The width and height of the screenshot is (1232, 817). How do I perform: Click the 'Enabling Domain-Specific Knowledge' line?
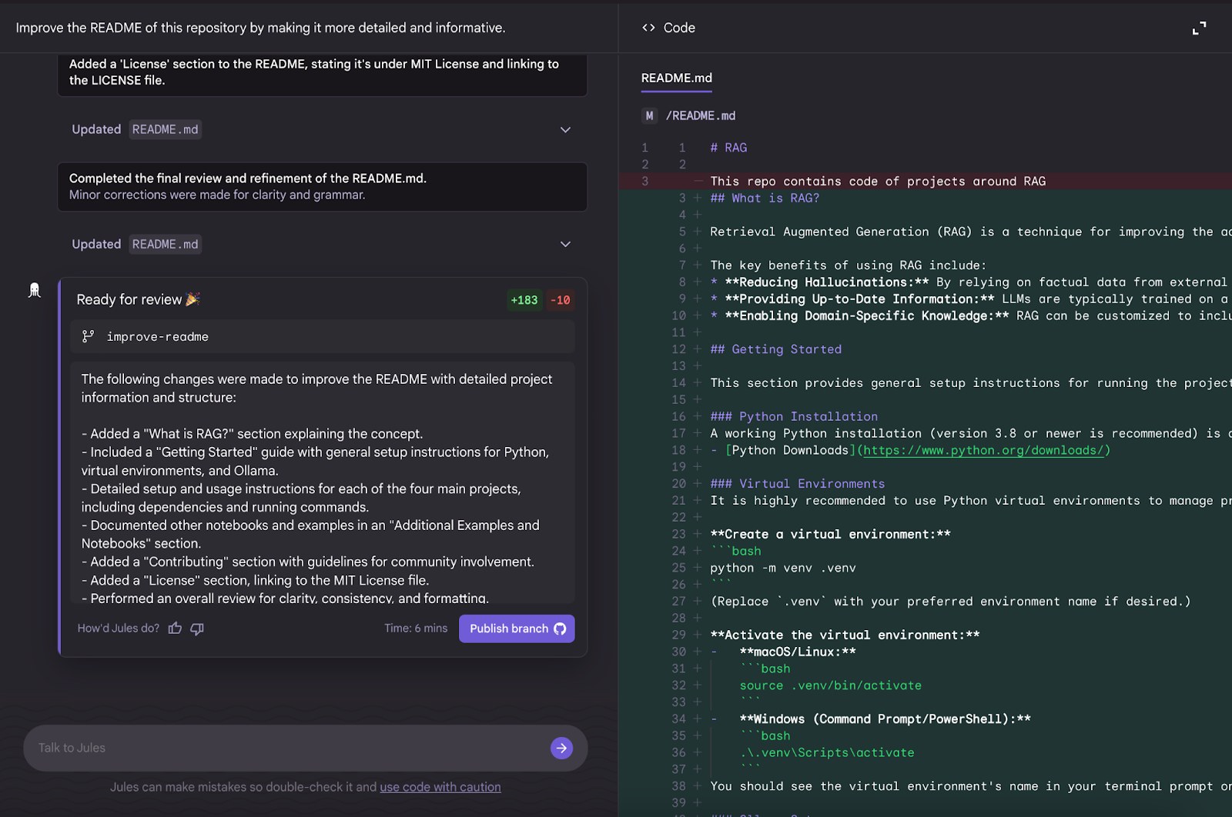(x=970, y=315)
